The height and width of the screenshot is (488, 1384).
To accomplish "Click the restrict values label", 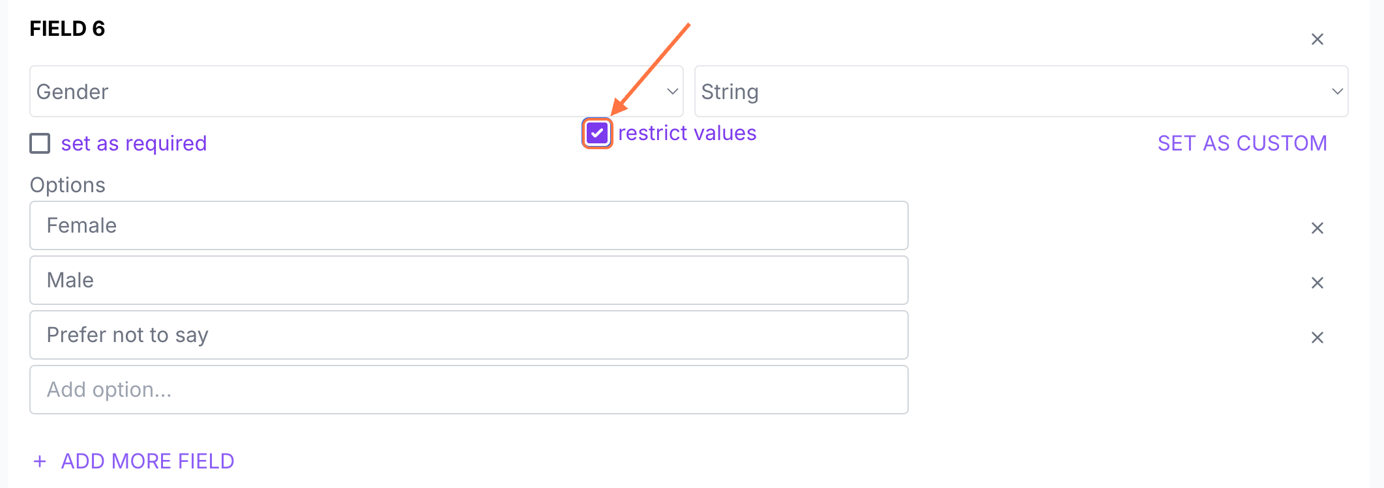I will [x=687, y=134].
